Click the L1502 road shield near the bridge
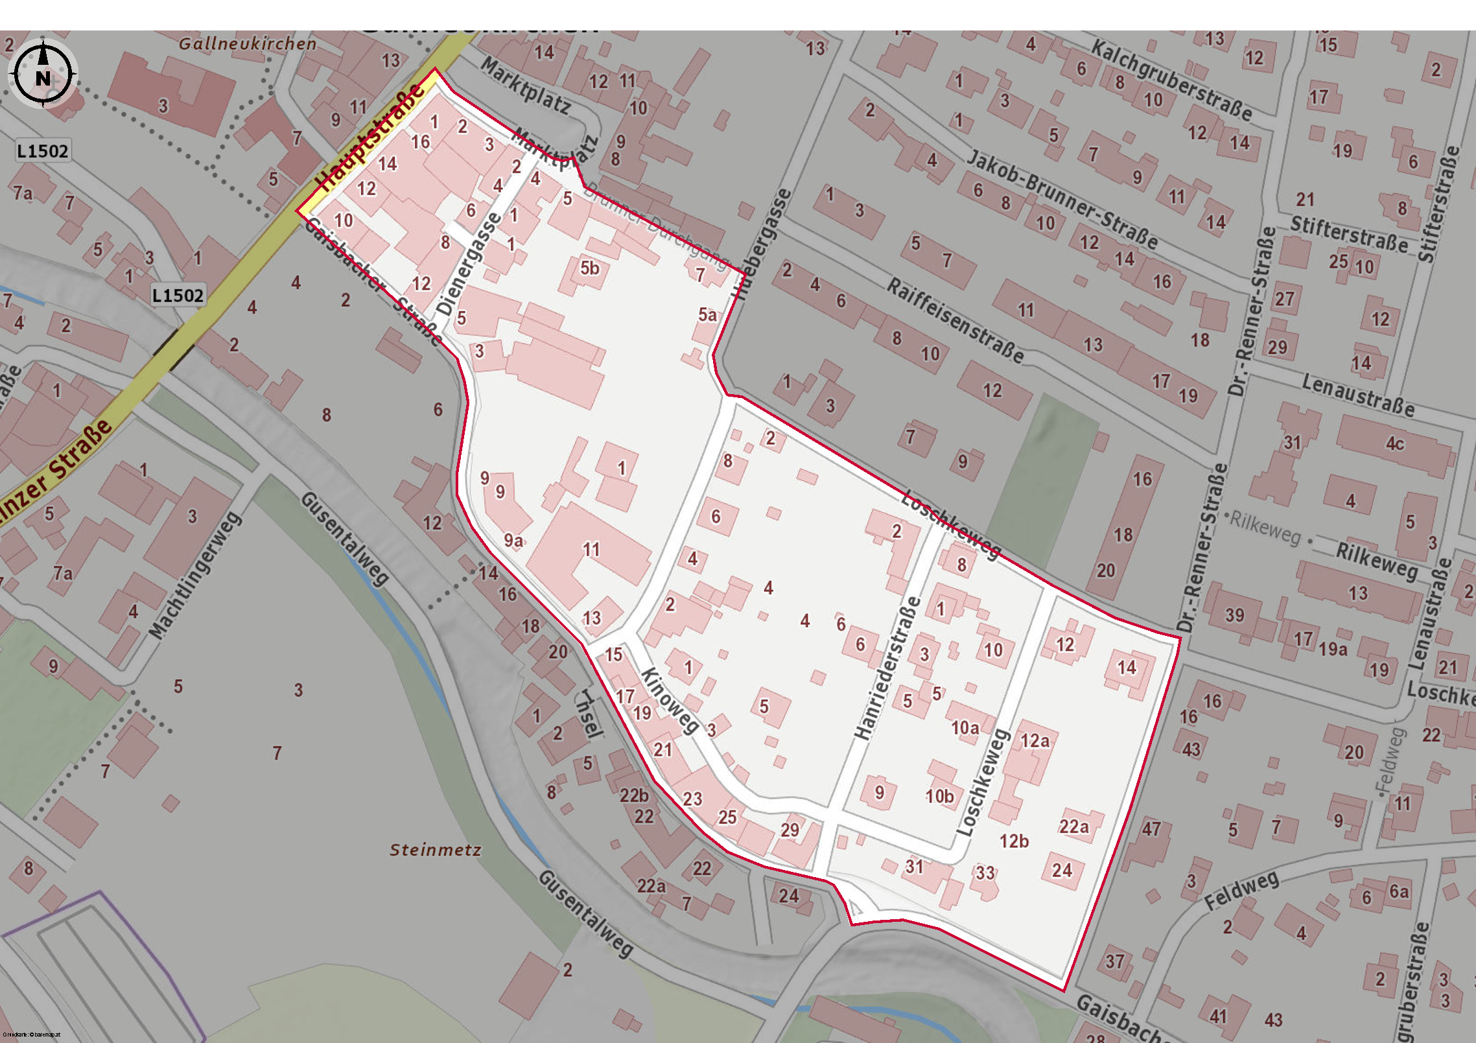The height and width of the screenshot is (1043, 1476). pyautogui.click(x=178, y=296)
